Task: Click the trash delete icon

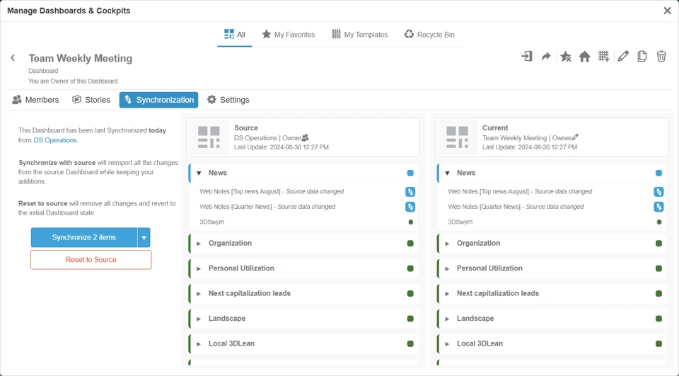Action: (661, 57)
